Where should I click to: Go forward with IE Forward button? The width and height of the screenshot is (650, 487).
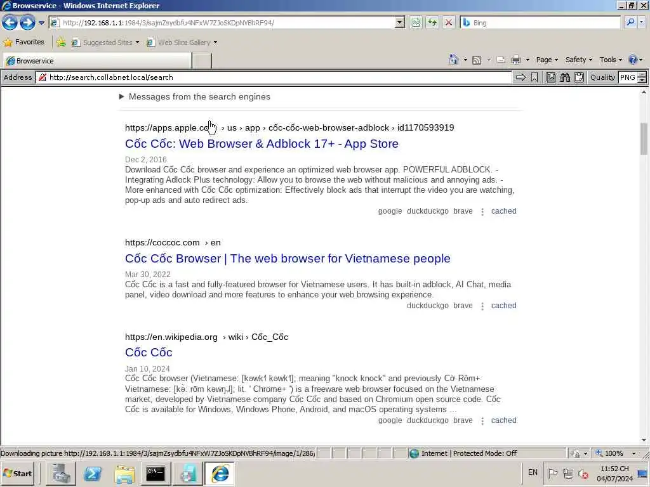tap(27, 22)
